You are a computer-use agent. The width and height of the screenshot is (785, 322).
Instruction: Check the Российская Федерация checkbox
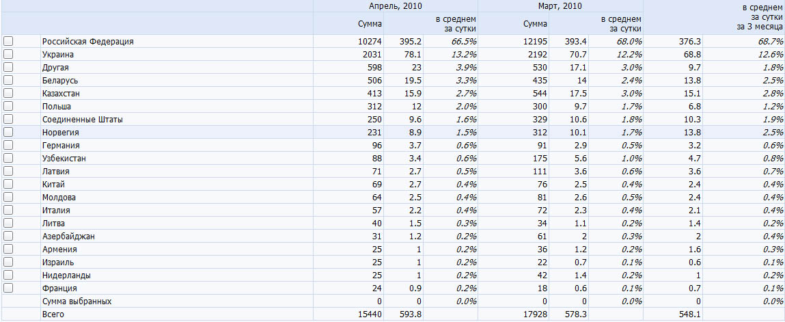[8, 41]
